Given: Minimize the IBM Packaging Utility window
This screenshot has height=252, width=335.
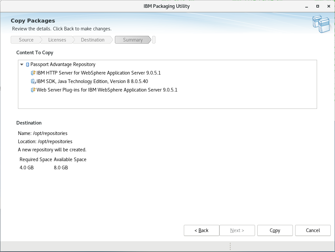Looking at the screenshot, I should pos(307,7).
